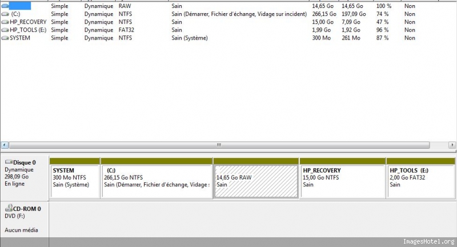Click the 298,09 Go disk size text
Viewport: 457px width, 247px height.
tap(17, 177)
